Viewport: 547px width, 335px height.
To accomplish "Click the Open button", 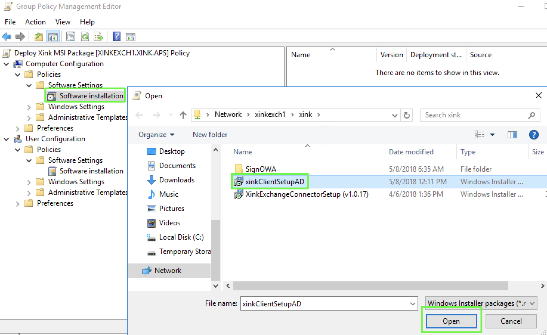I will pyautogui.click(x=451, y=321).
